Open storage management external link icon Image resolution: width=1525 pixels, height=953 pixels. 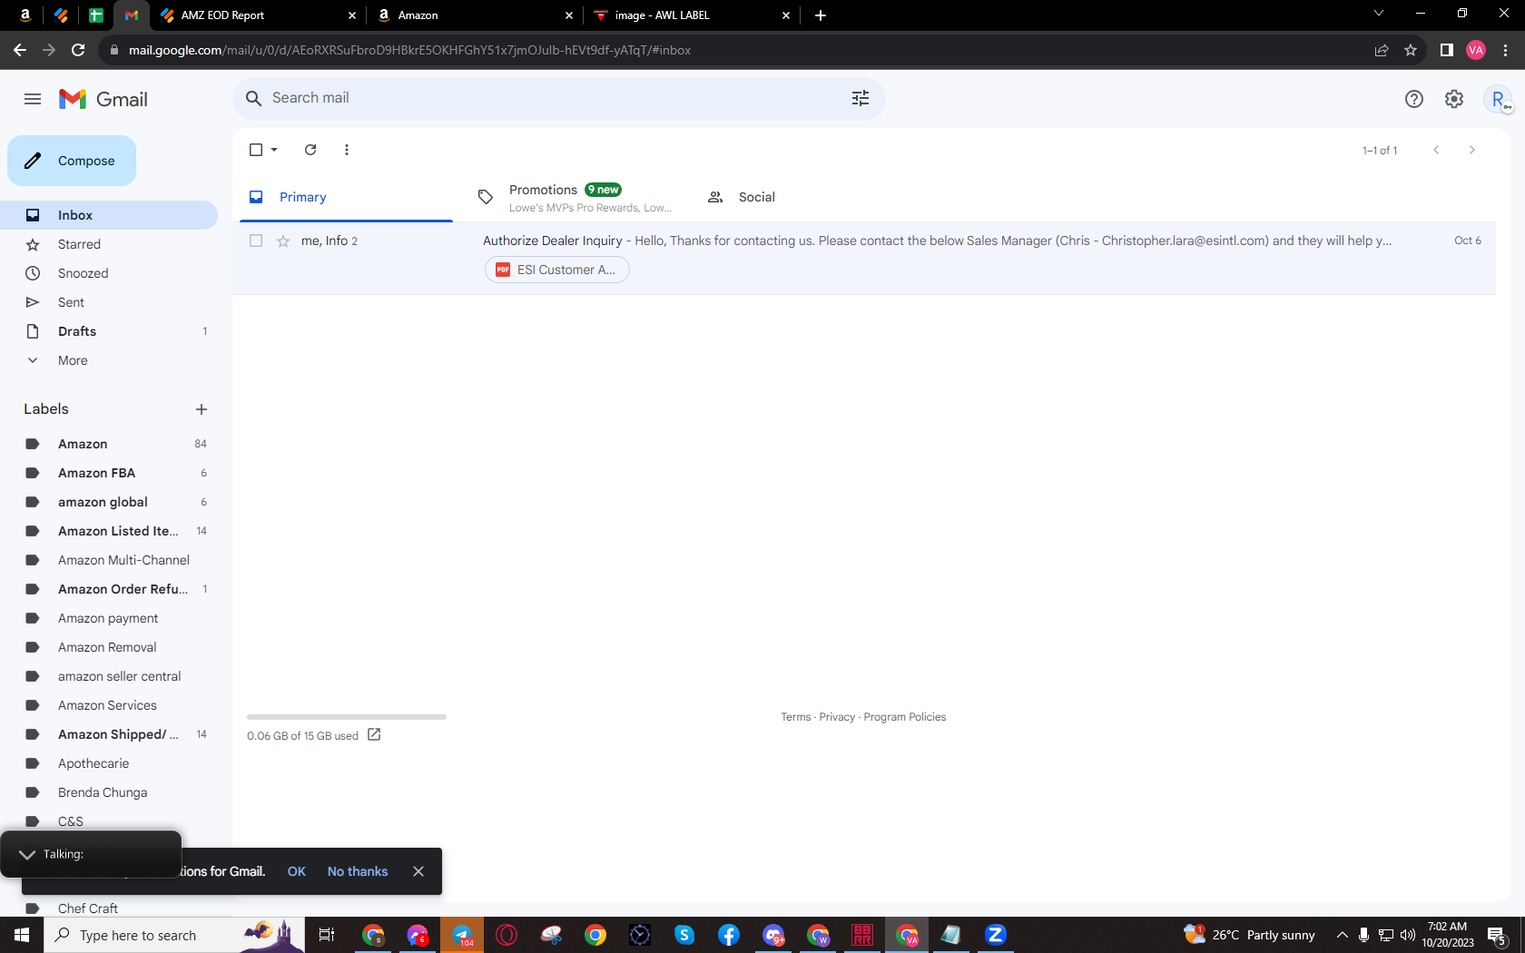(374, 734)
